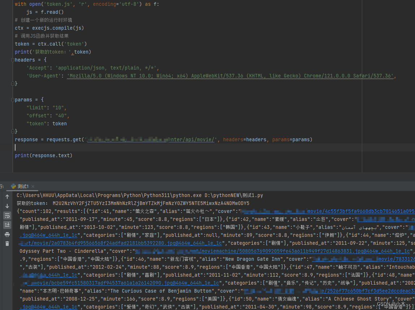Click the "token": token line in params
Viewport: 415px width, 310px height.
[x=47, y=123]
